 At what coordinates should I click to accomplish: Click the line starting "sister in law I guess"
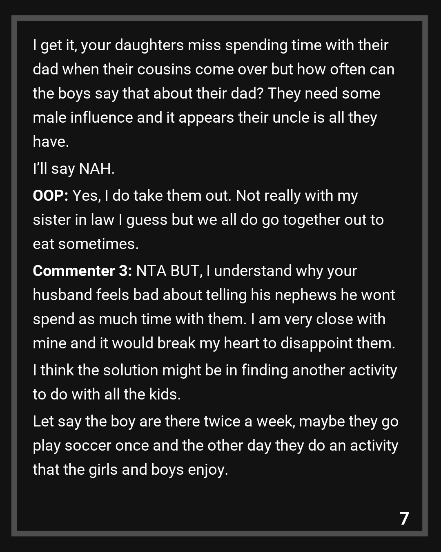208,220
